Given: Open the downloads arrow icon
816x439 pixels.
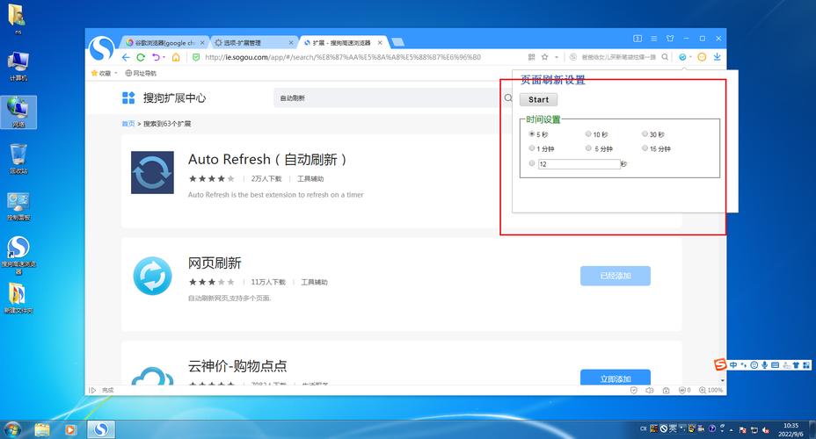Looking at the screenshot, I should pyautogui.click(x=718, y=57).
